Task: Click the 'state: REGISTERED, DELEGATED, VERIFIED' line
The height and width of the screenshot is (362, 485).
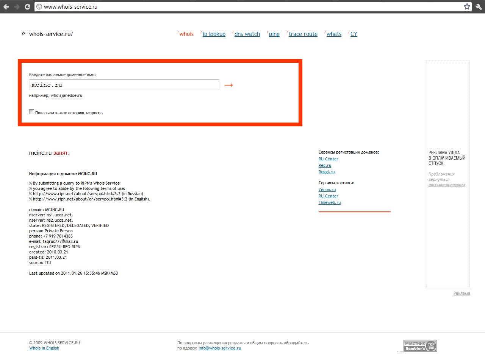Action: tap(69, 225)
